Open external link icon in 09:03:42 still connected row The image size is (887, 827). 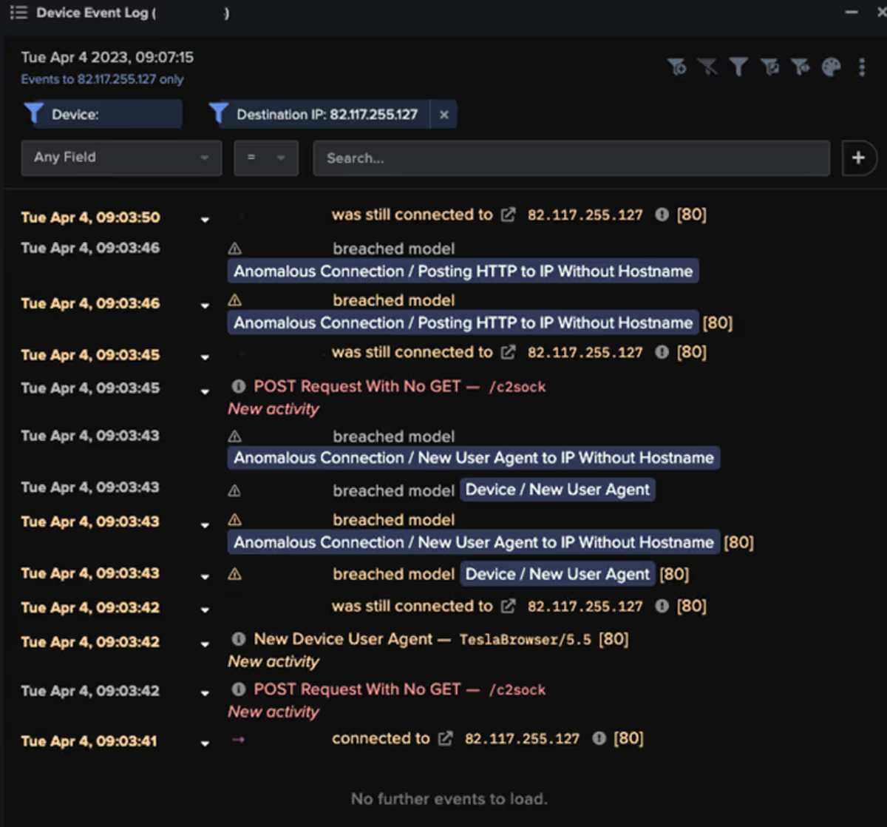[509, 606]
